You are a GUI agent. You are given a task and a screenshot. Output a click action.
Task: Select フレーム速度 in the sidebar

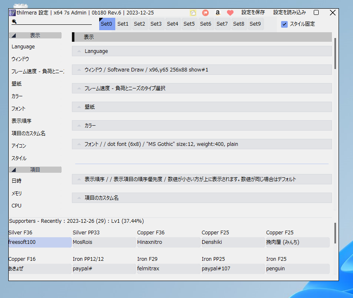38,72
